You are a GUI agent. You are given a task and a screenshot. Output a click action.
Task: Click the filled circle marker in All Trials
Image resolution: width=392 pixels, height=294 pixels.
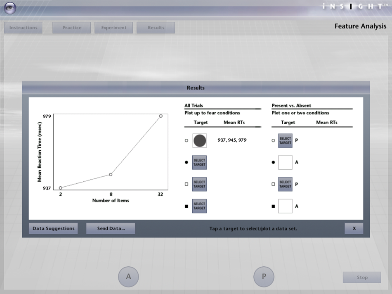(x=186, y=162)
